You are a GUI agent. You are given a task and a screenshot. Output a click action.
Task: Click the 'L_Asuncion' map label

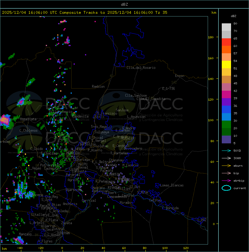(136, 117)
